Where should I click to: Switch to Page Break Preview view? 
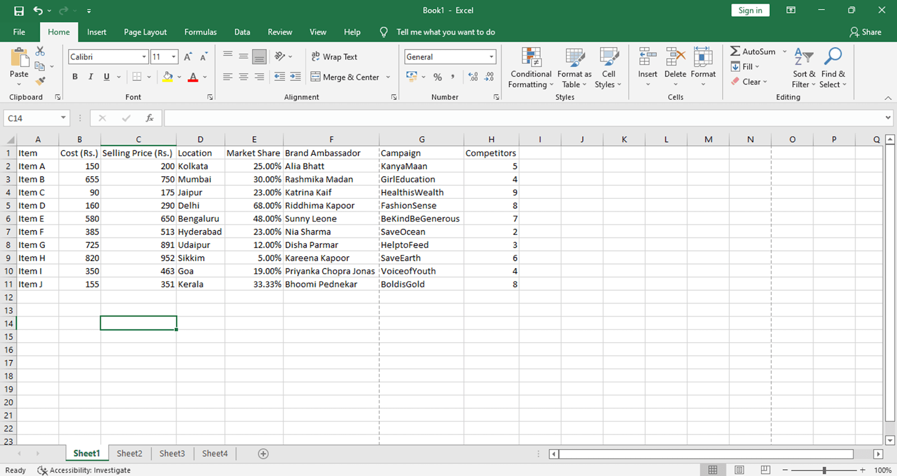click(765, 470)
